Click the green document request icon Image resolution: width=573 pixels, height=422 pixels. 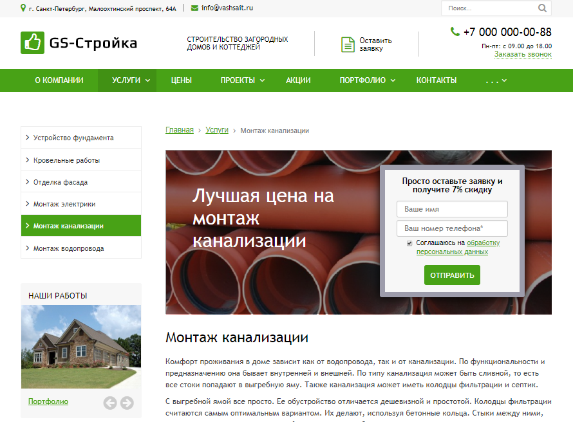348,44
